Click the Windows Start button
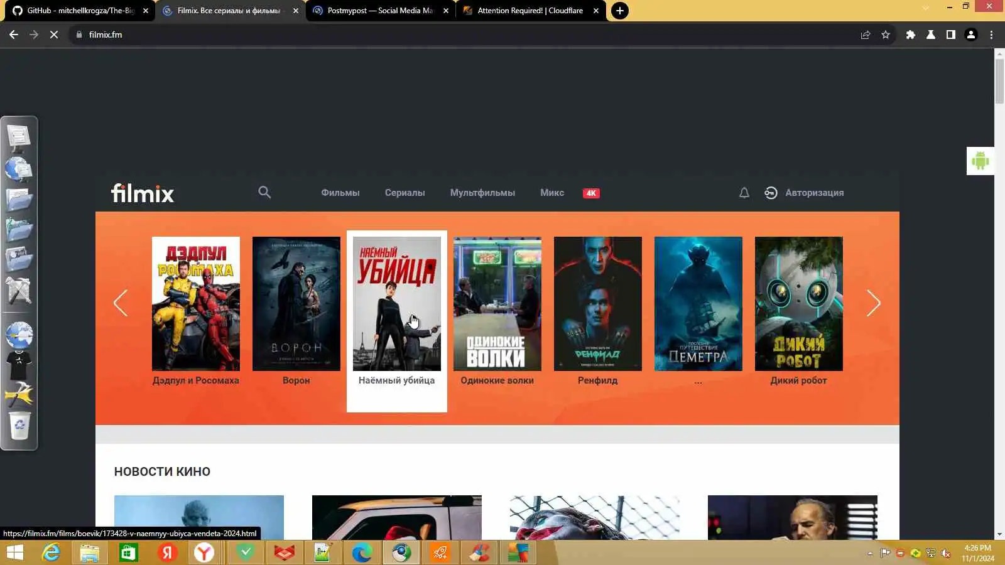1005x565 pixels. (14, 552)
